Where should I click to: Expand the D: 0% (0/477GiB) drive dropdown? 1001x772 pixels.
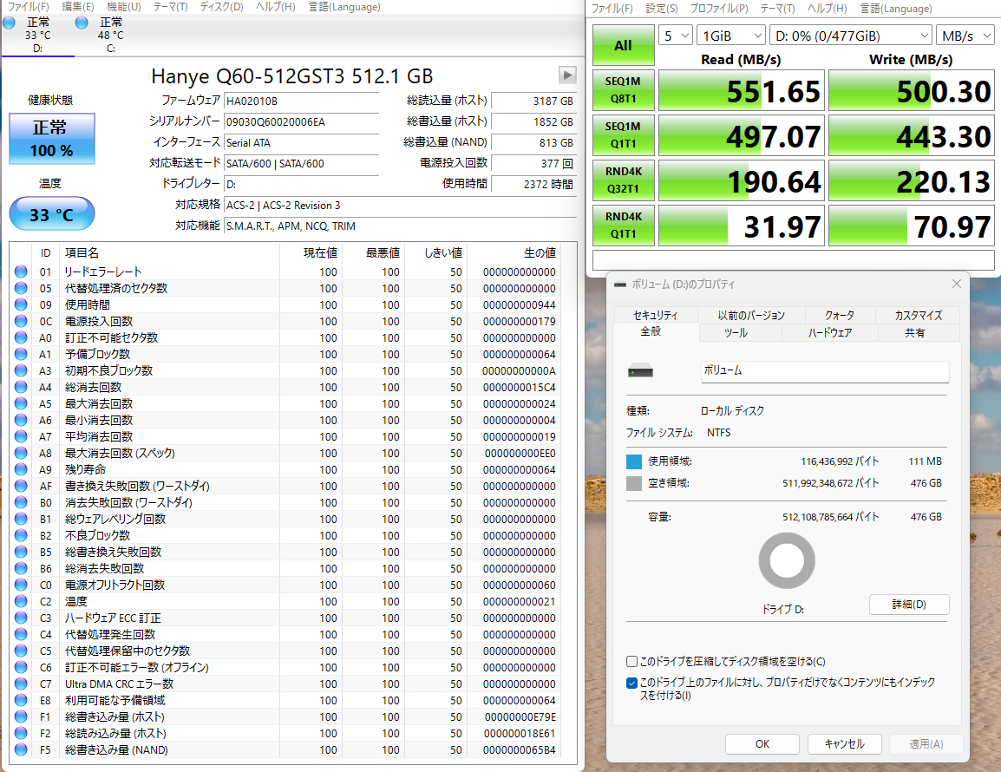coord(850,36)
